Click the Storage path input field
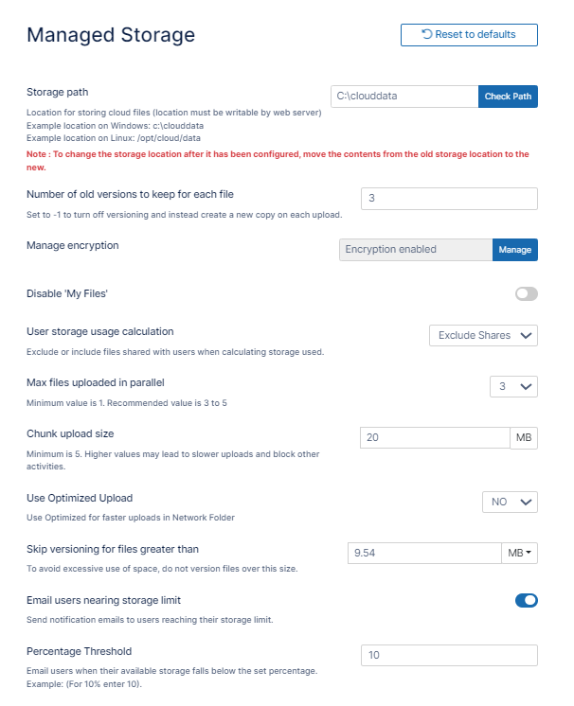This screenshot has height=706, width=574. [x=404, y=97]
